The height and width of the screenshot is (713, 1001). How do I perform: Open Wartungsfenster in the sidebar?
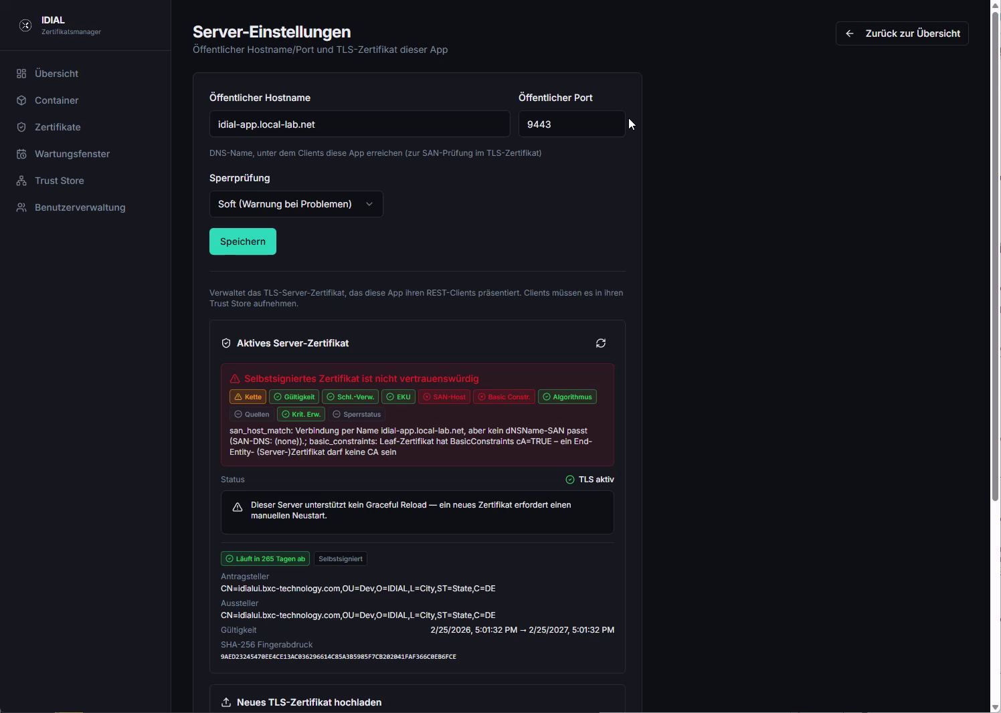[86, 154]
